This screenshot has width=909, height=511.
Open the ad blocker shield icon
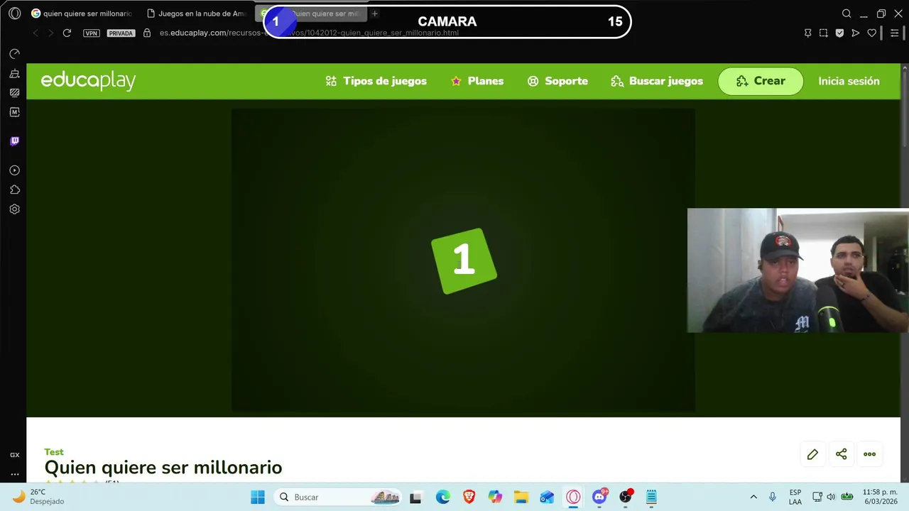[x=839, y=33]
